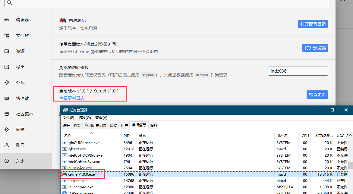This screenshot has width=353, height=194.
Task: Select the 外观 appearance settings
Action: click(20, 83)
